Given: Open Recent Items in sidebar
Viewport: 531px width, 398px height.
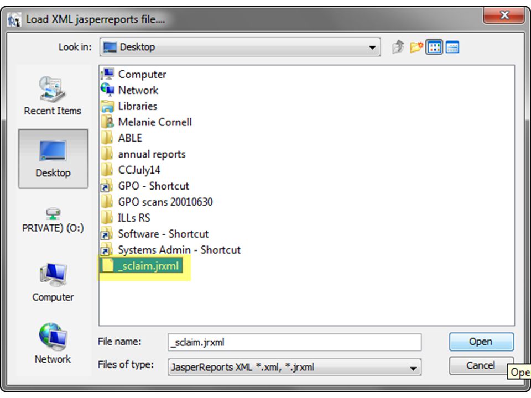Looking at the screenshot, I should pyautogui.click(x=53, y=96).
